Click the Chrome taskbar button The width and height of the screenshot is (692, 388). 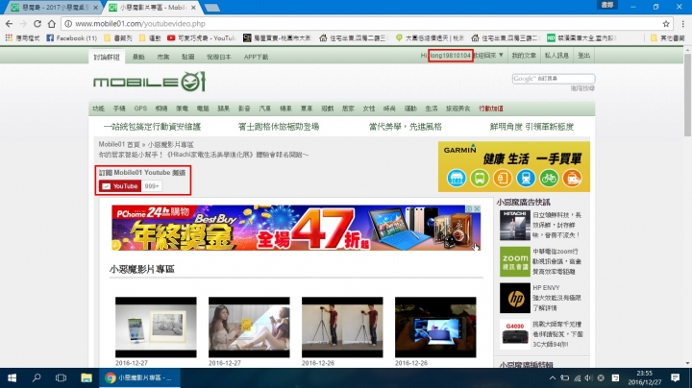(x=140, y=377)
